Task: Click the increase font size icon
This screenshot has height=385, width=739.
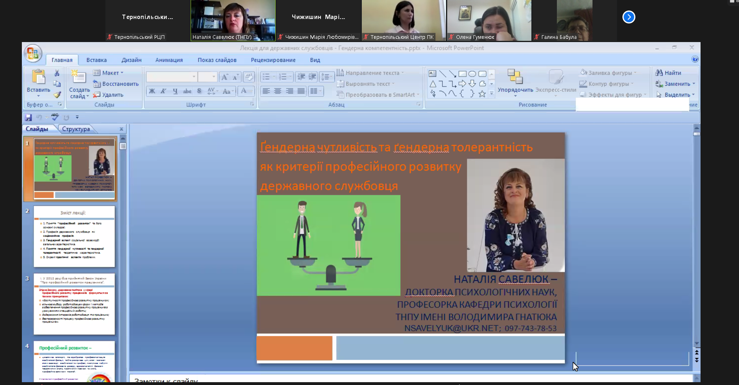Action: coord(225,77)
